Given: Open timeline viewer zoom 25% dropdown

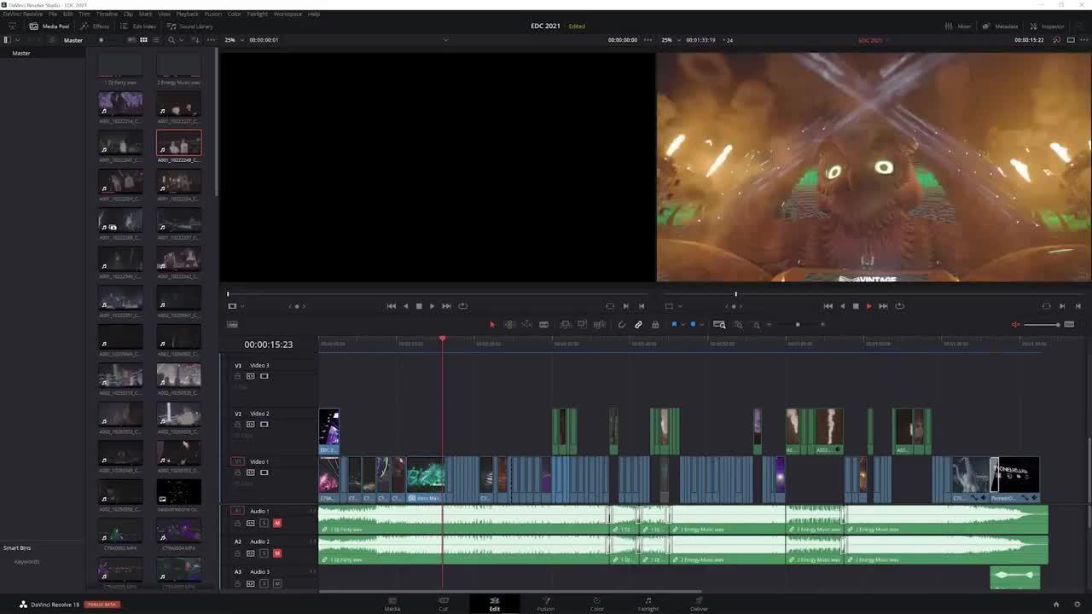Looking at the screenshot, I should 670,40.
